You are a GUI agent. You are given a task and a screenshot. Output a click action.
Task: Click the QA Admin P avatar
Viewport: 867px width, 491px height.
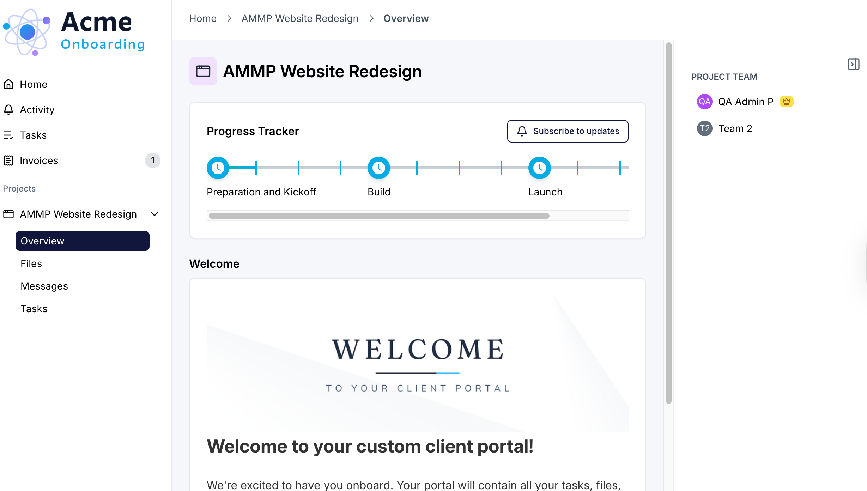click(x=704, y=102)
